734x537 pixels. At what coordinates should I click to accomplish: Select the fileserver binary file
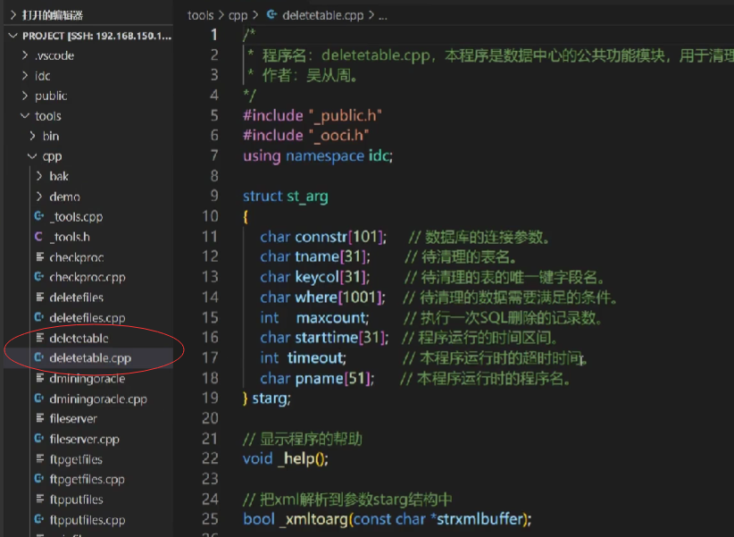[73, 418]
